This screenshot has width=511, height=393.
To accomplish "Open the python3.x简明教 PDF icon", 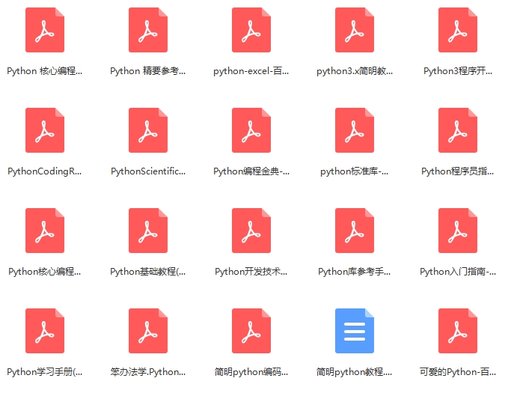I will pyautogui.click(x=355, y=30).
